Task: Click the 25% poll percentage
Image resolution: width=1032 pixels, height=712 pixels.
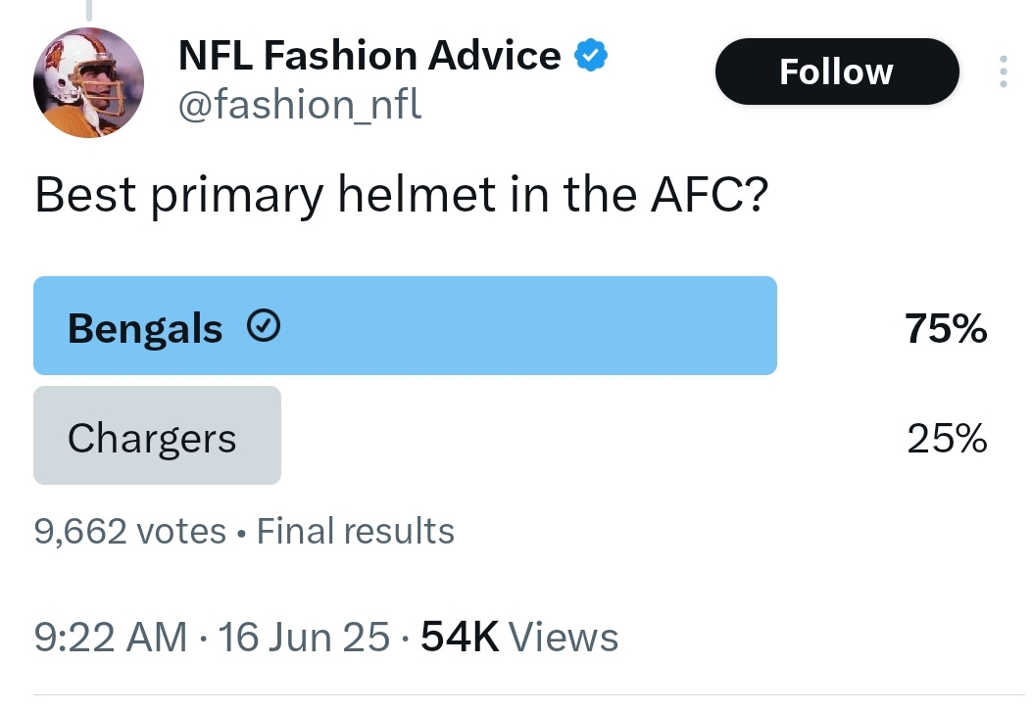Action: click(x=947, y=438)
